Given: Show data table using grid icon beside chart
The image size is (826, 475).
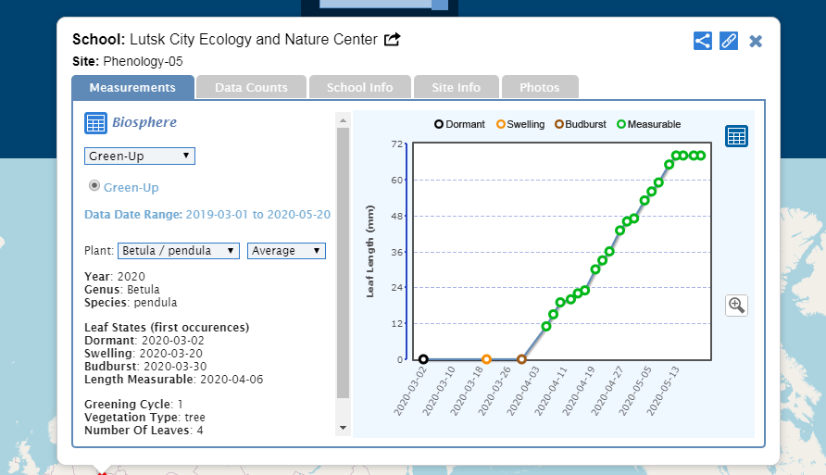Looking at the screenshot, I should click(x=736, y=136).
